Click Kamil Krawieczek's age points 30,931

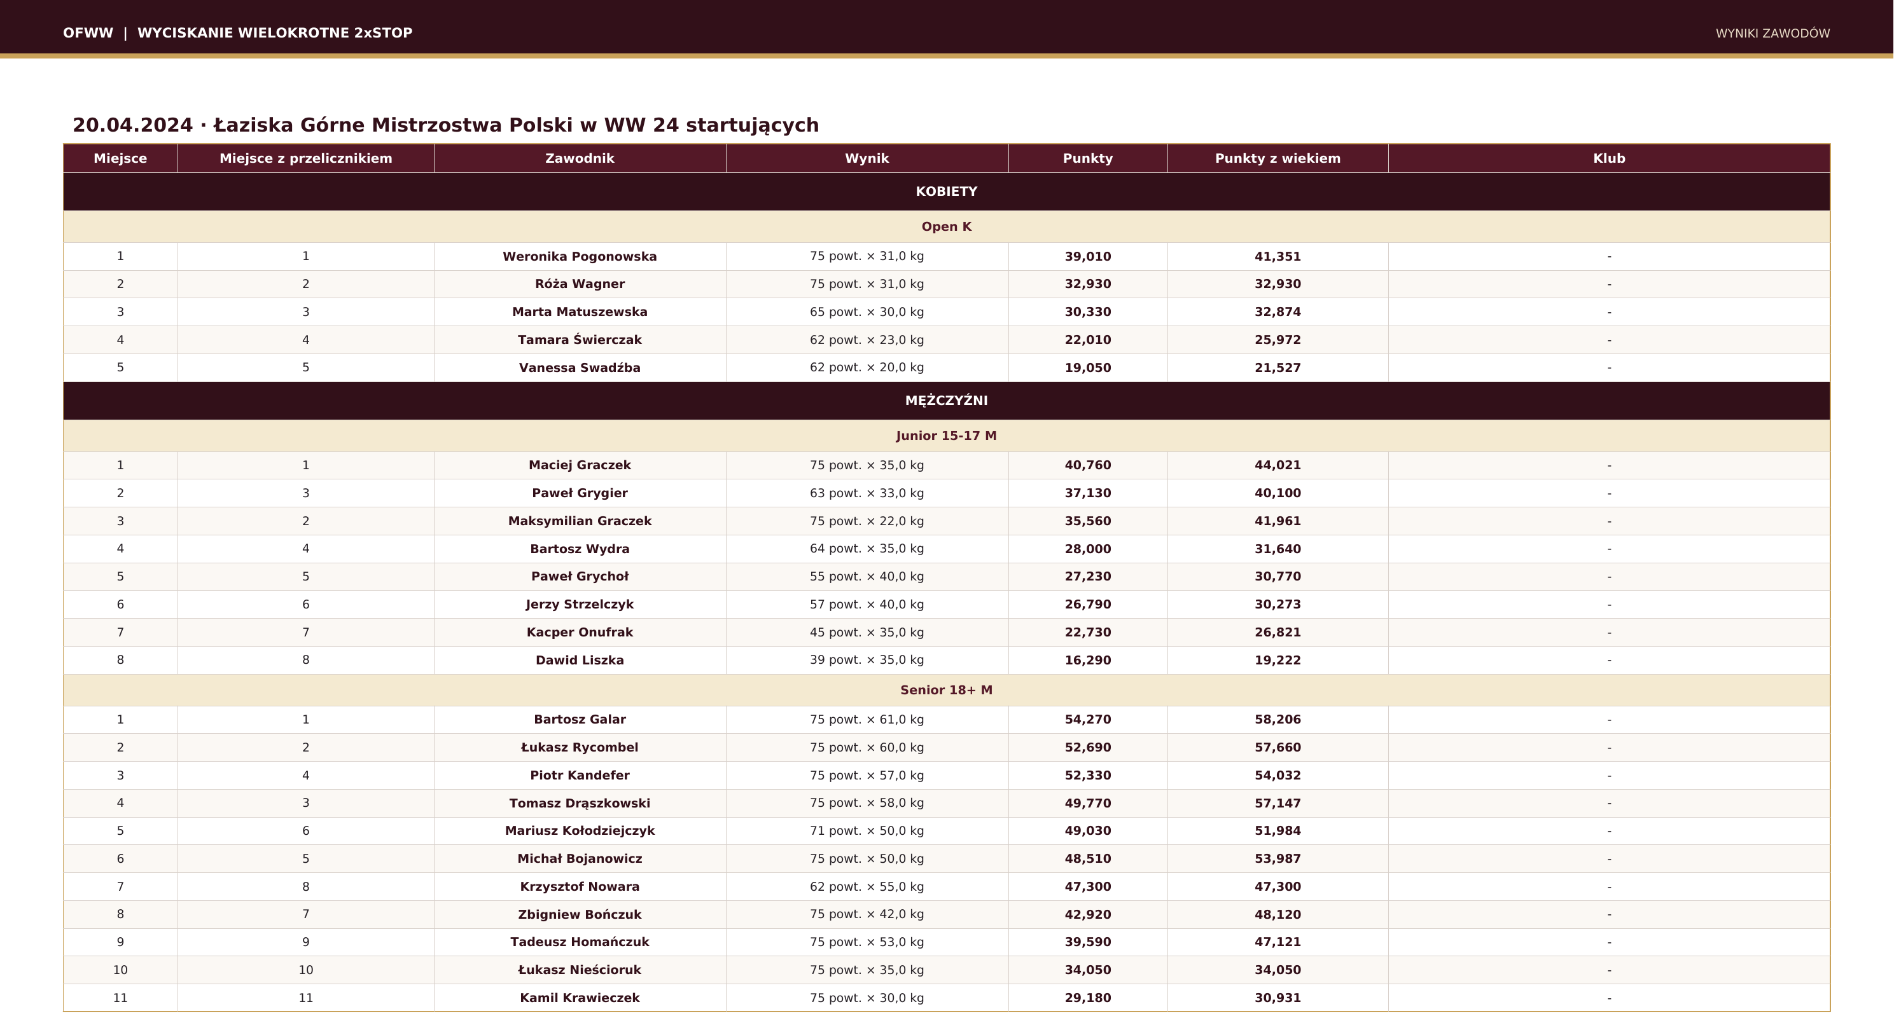pyautogui.click(x=1278, y=998)
